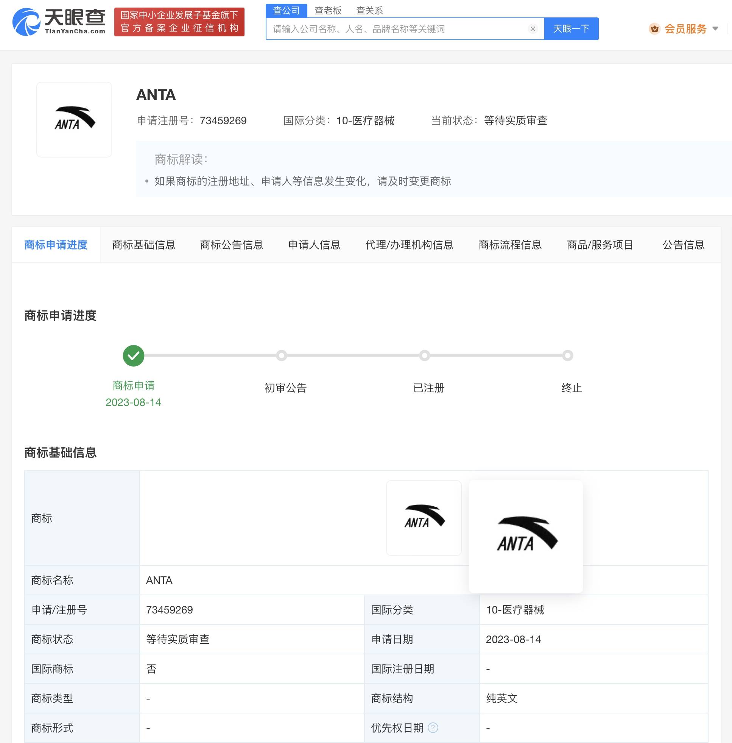This screenshot has height=743, width=732.
Task: Expand the 会员服务 dropdown arrow
Action: pyautogui.click(x=715, y=29)
